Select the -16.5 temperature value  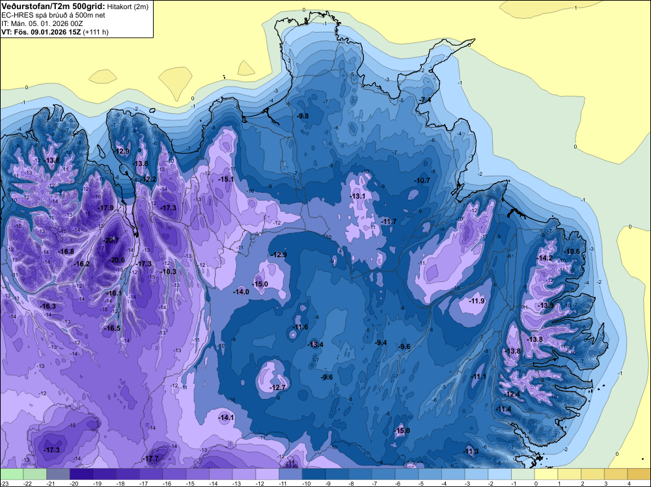point(112,328)
